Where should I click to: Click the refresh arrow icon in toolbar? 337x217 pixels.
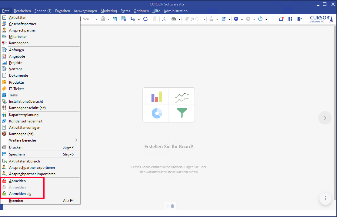(145, 19)
